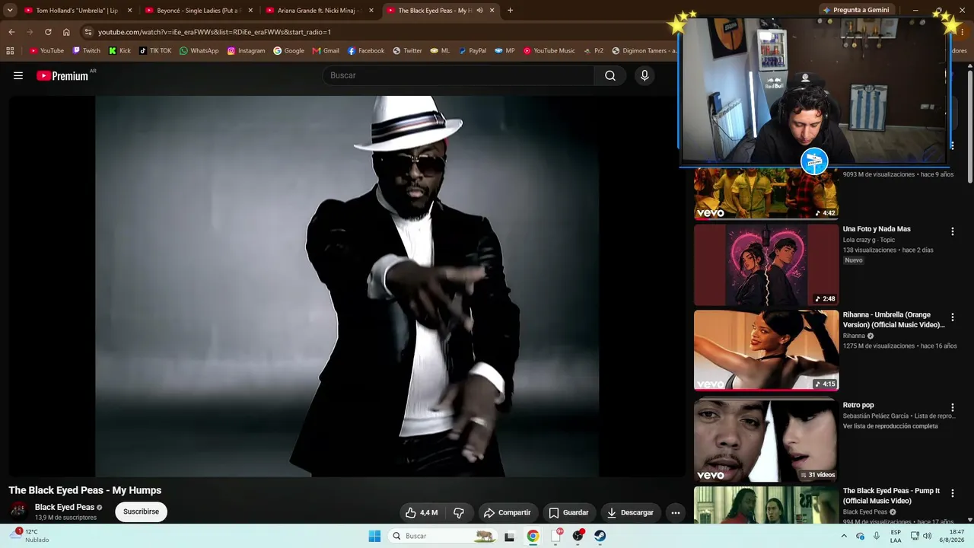Image resolution: width=974 pixels, height=548 pixels.
Task: Play the Una Foto y Nada Mas thumbnail
Action: 766,265
